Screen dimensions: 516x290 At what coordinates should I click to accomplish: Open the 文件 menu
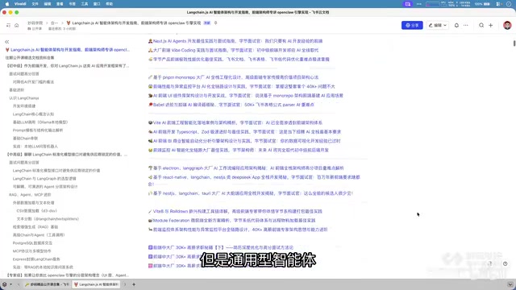[35, 4]
